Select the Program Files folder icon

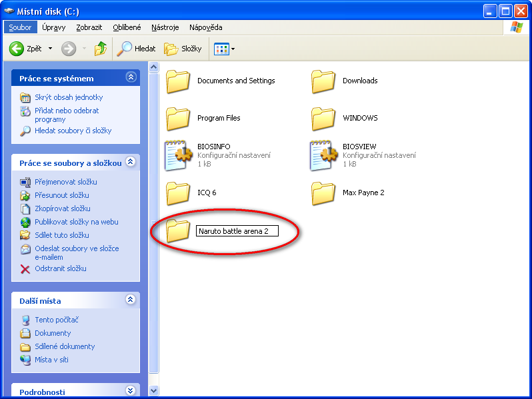[x=177, y=119]
